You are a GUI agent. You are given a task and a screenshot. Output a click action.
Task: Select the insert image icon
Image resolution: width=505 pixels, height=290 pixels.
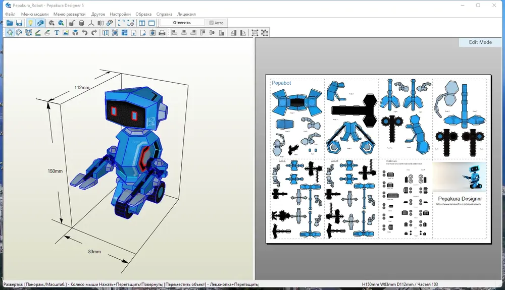(x=66, y=33)
